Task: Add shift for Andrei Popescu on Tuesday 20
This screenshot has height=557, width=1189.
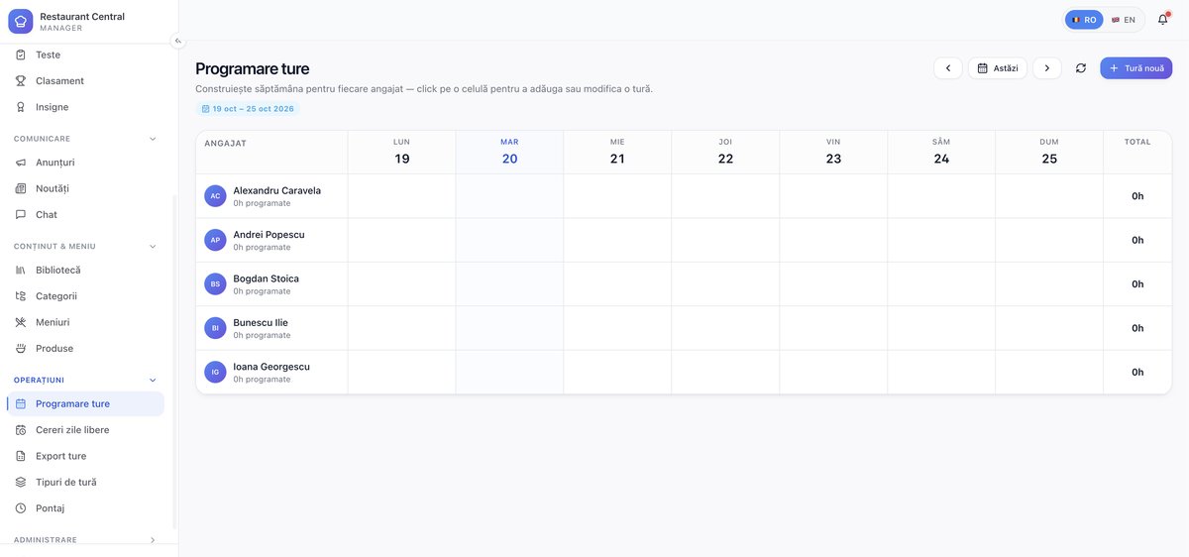Action: [x=509, y=240]
